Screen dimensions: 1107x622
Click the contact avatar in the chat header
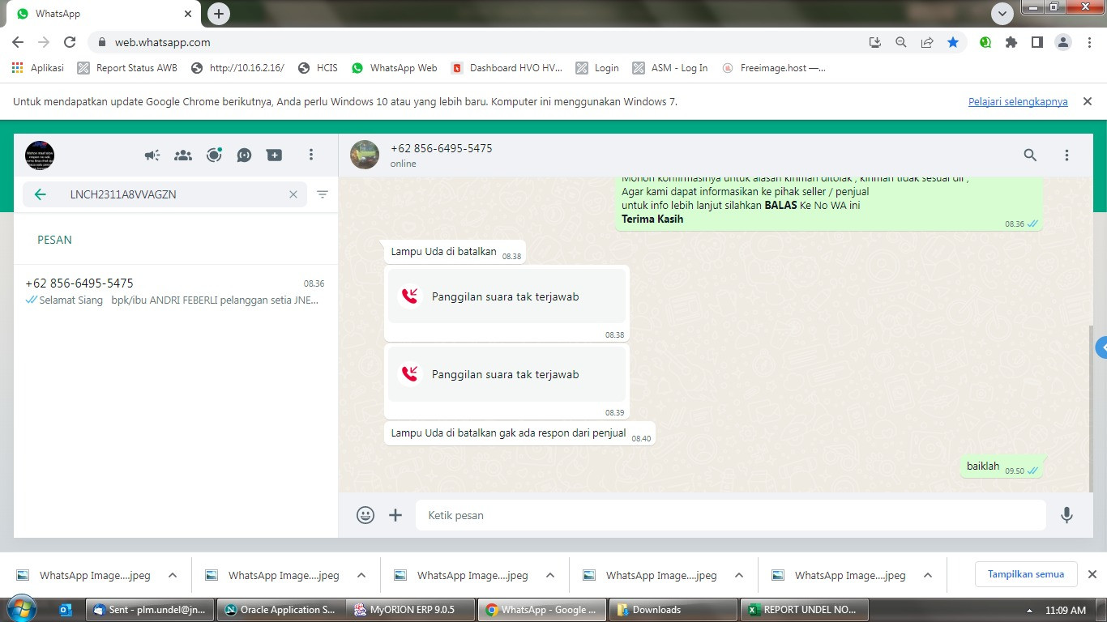click(x=365, y=155)
